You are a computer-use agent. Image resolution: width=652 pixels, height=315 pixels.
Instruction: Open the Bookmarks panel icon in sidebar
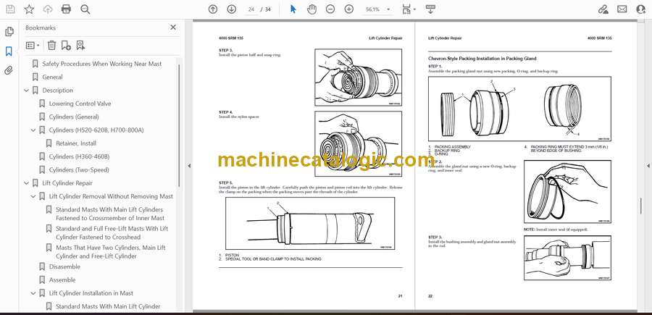(9, 51)
